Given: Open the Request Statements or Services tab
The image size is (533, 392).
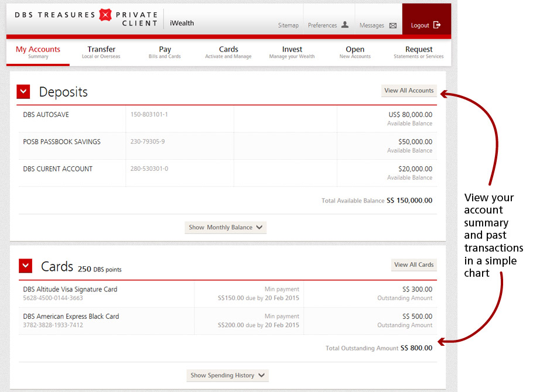Looking at the screenshot, I should tap(418, 52).
